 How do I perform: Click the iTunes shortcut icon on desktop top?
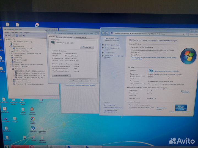pos(37,25)
